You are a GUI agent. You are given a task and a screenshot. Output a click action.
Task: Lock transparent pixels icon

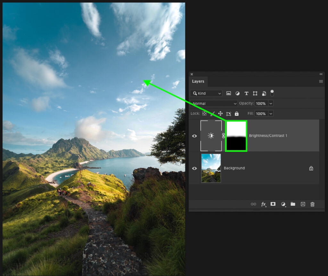204,113
